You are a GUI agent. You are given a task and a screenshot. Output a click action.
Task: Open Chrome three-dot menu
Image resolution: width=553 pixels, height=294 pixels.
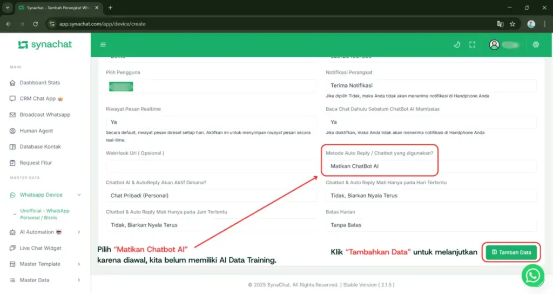[x=544, y=24]
